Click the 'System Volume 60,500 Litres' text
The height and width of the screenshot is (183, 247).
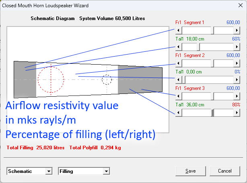[x=112, y=18]
